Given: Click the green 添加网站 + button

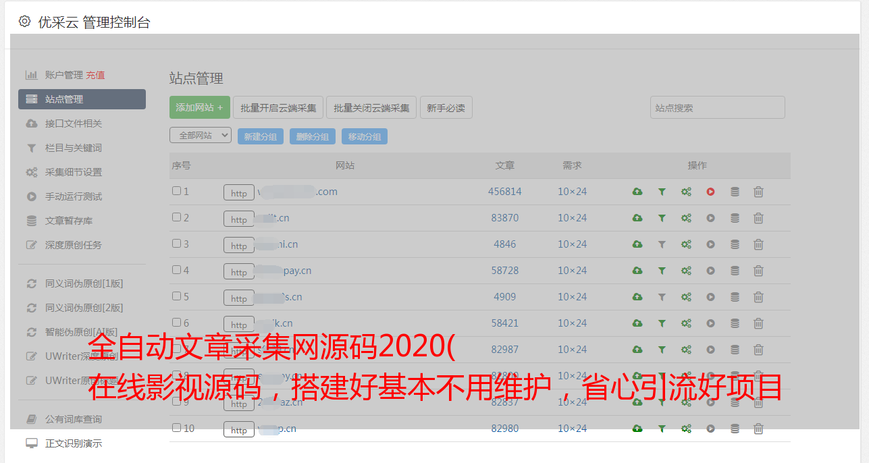Looking at the screenshot, I should point(199,107).
